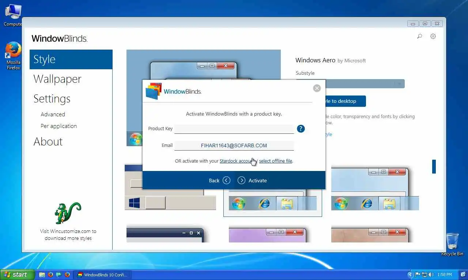Viewport: 468px width, 280px height.
Task: Click the WindowBlinds title logo
Action: (x=60, y=38)
